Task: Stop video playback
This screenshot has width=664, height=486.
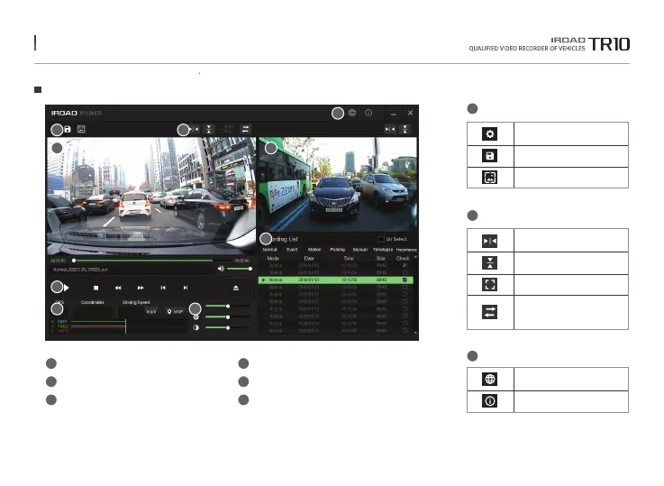Action: tap(96, 288)
